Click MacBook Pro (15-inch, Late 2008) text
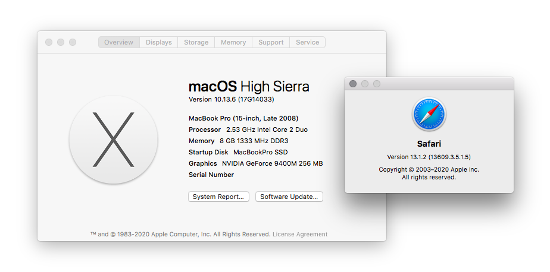Image resolution: width=550 pixels, height=272 pixels. pos(243,118)
